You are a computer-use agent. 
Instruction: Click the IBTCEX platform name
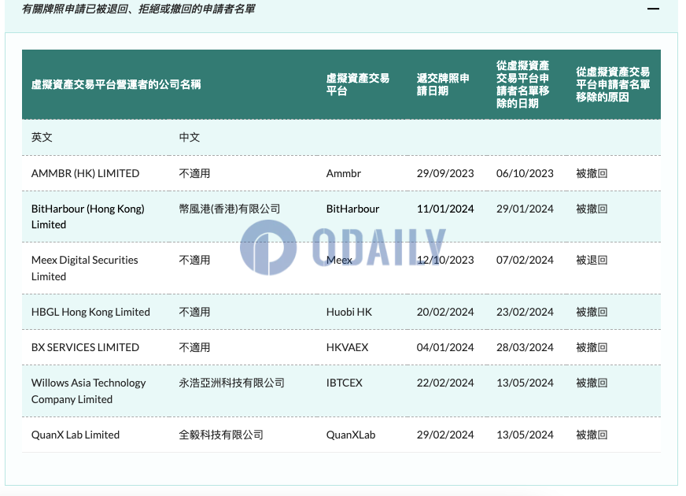(345, 383)
